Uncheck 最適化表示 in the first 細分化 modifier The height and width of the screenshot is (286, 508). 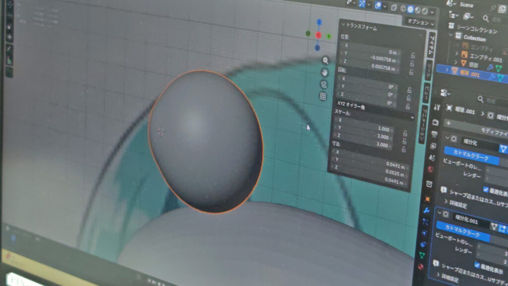[486, 189]
